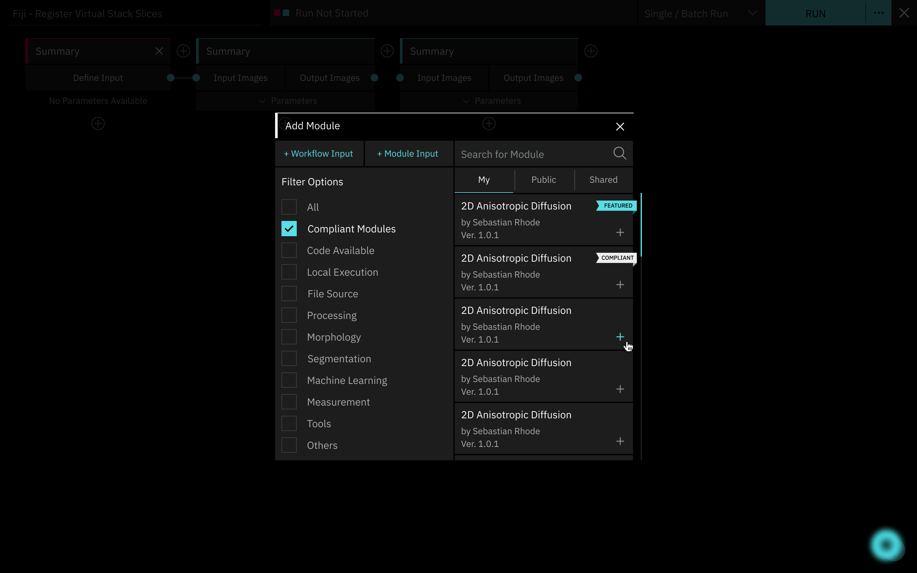Image resolution: width=917 pixels, height=573 pixels.
Task: Expand Parameters of second module
Action: (x=285, y=101)
